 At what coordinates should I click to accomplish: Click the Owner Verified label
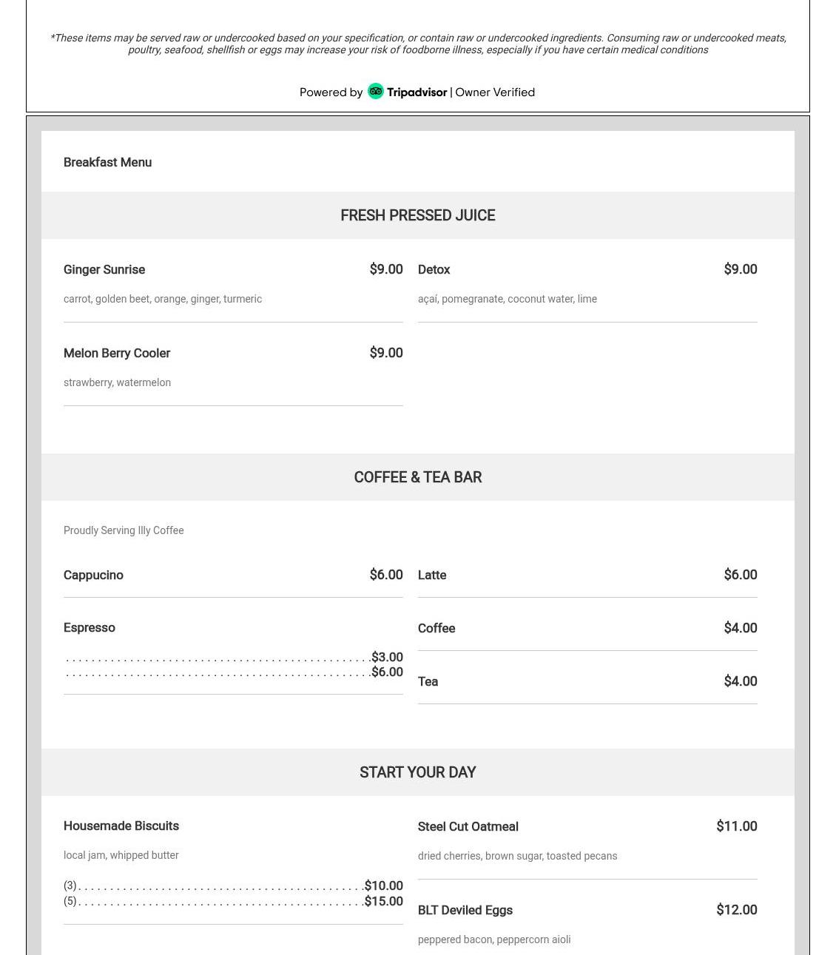494,92
